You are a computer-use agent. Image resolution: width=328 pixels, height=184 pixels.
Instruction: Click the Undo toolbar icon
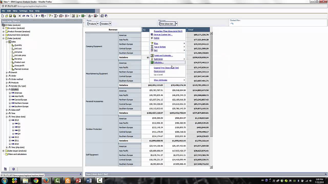click(24, 16)
